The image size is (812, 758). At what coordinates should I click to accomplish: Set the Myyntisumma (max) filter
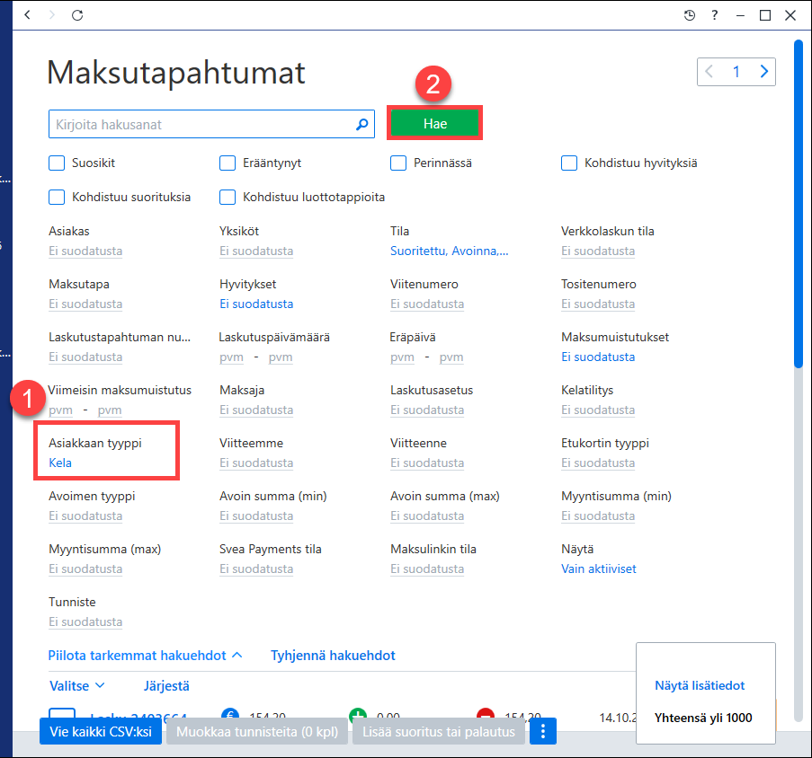85,568
